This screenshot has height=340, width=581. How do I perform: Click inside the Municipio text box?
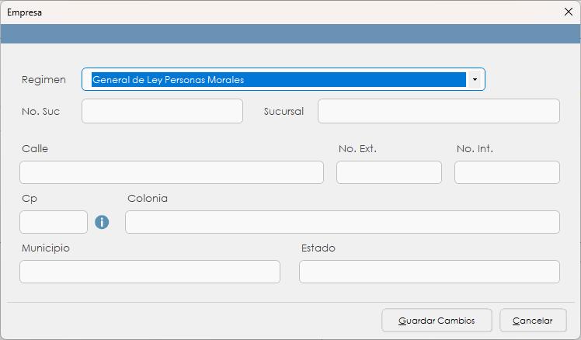coord(150,272)
